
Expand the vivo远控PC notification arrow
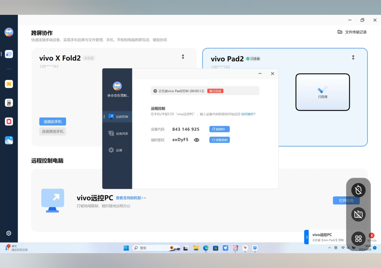pyautogui.click(x=307, y=237)
